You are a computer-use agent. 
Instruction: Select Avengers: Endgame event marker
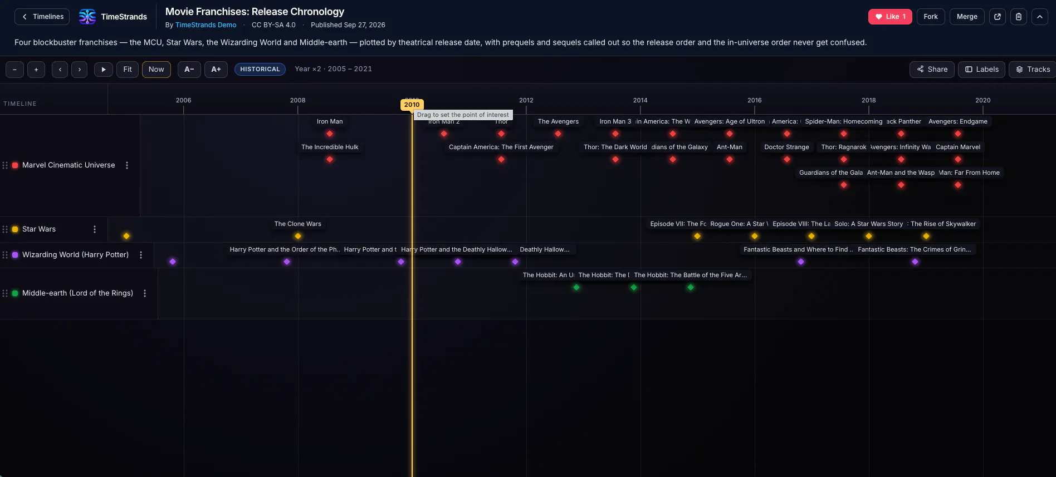click(958, 134)
